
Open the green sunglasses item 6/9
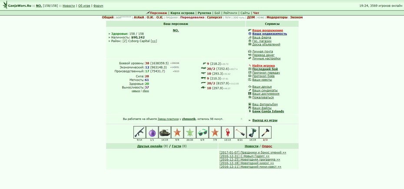202,132
